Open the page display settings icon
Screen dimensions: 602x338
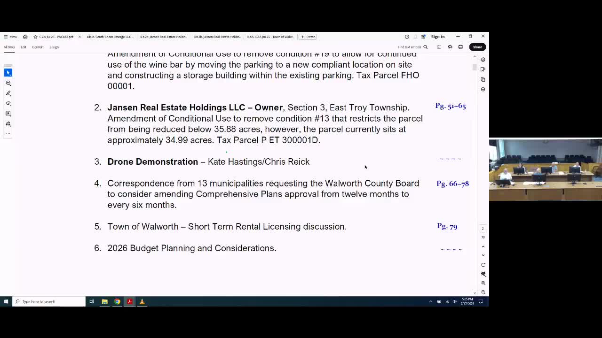[483, 274]
